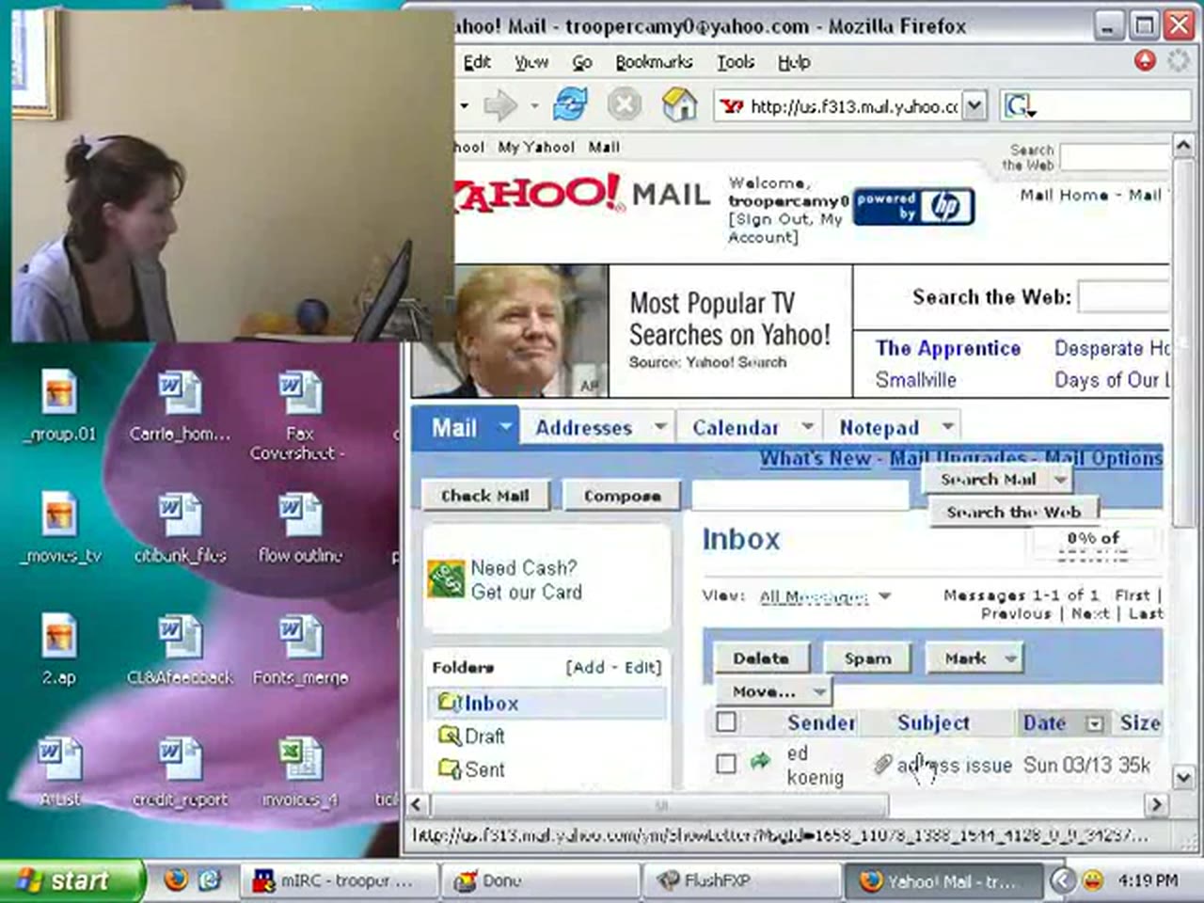The image size is (1204, 903).
Task: Open the Edit menu
Action: click(x=477, y=62)
